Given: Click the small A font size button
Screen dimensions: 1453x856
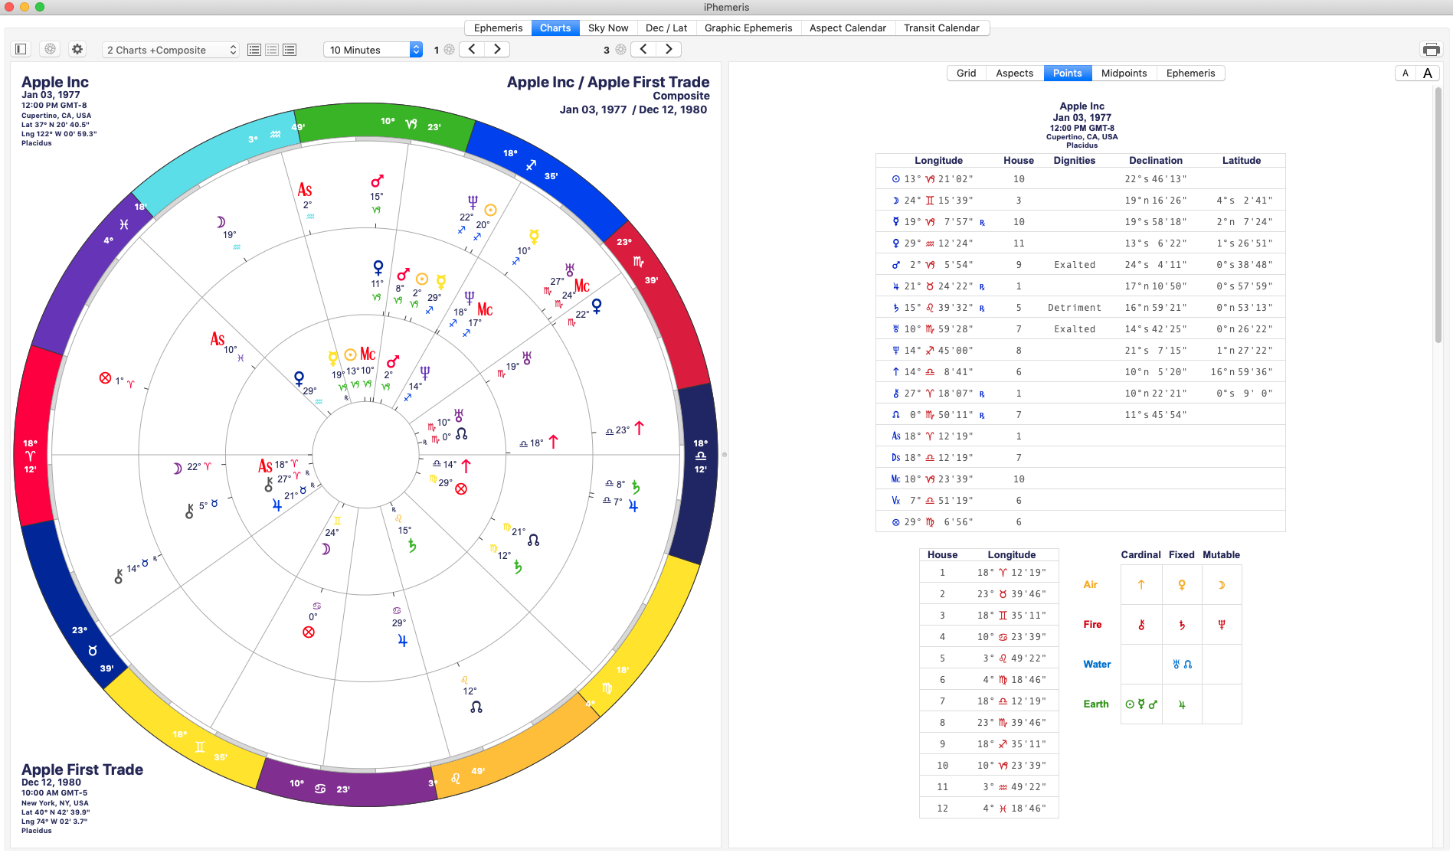Looking at the screenshot, I should point(1406,73).
